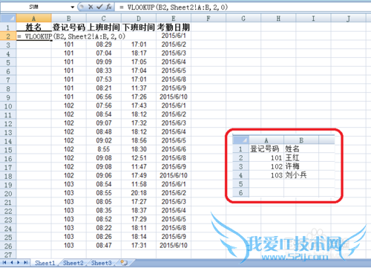This screenshot has height=268, width=371.
Task: Click the 姓名 header cell in A1
Action: 34,27
